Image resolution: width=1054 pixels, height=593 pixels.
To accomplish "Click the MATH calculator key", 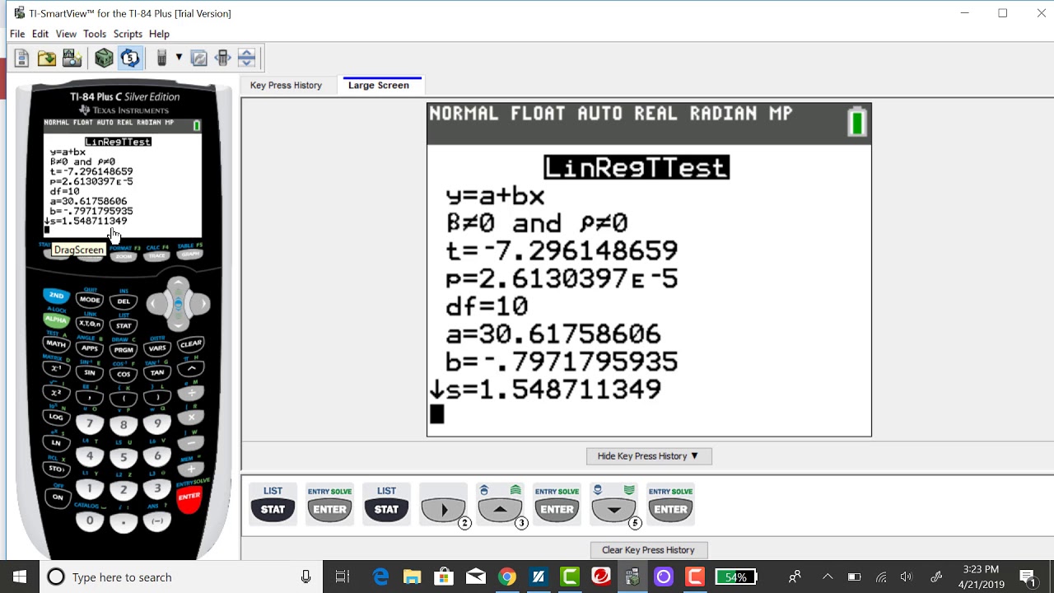I will point(56,343).
